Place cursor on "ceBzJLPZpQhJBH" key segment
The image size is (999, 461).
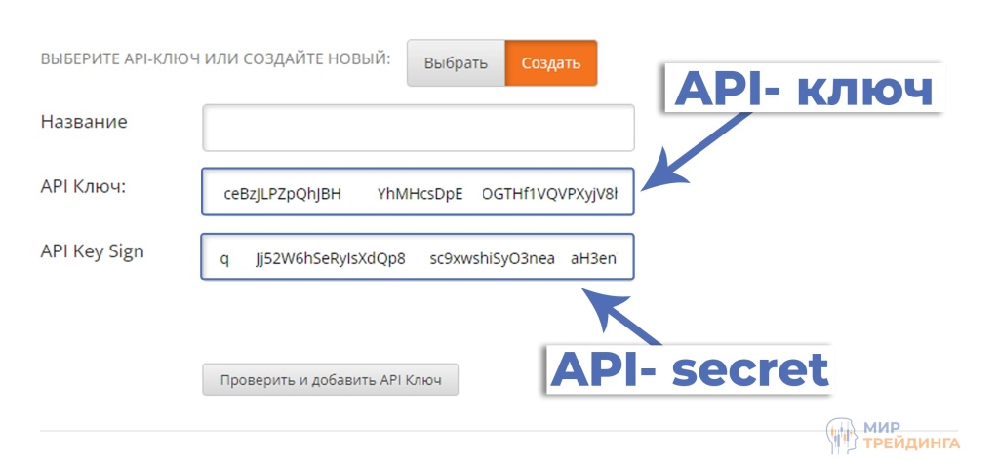click(x=283, y=193)
